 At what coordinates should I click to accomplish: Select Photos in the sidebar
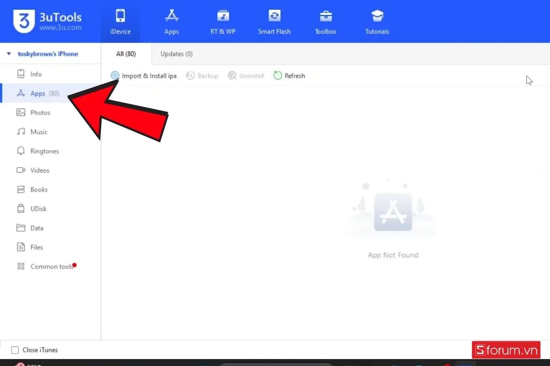click(x=40, y=113)
